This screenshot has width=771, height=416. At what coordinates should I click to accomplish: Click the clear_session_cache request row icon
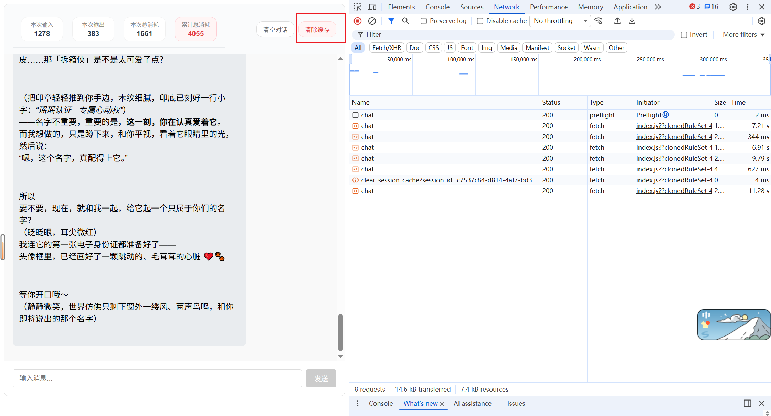point(356,180)
